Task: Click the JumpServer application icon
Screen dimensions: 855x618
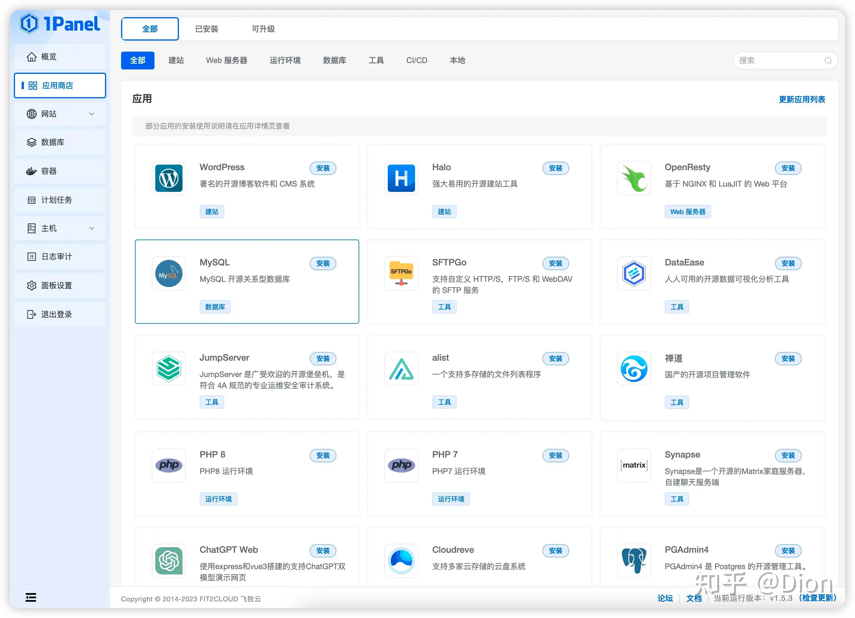Action: pyautogui.click(x=169, y=368)
